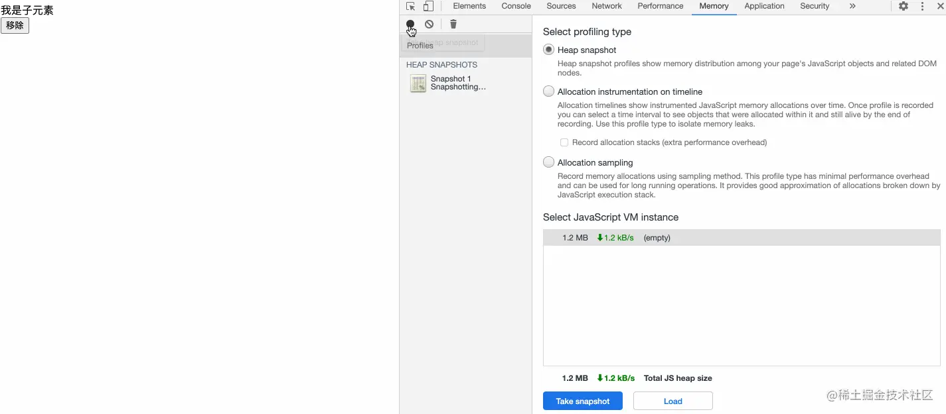The width and height of the screenshot is (946, 414).
Task: Choose the Allocation sampling option
Action: tap(548, 162)
